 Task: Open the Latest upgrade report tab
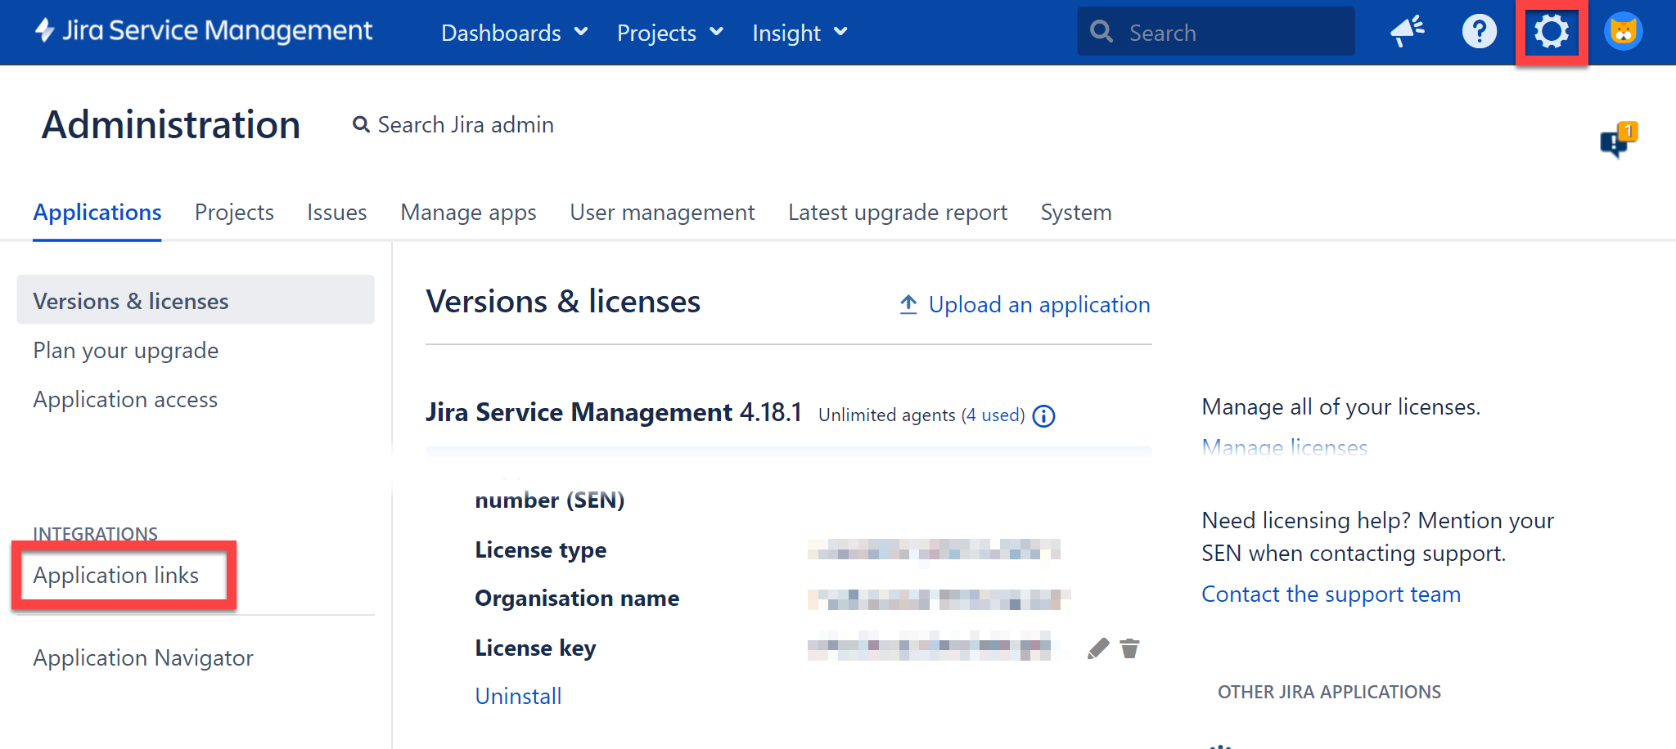pos(898,213)
